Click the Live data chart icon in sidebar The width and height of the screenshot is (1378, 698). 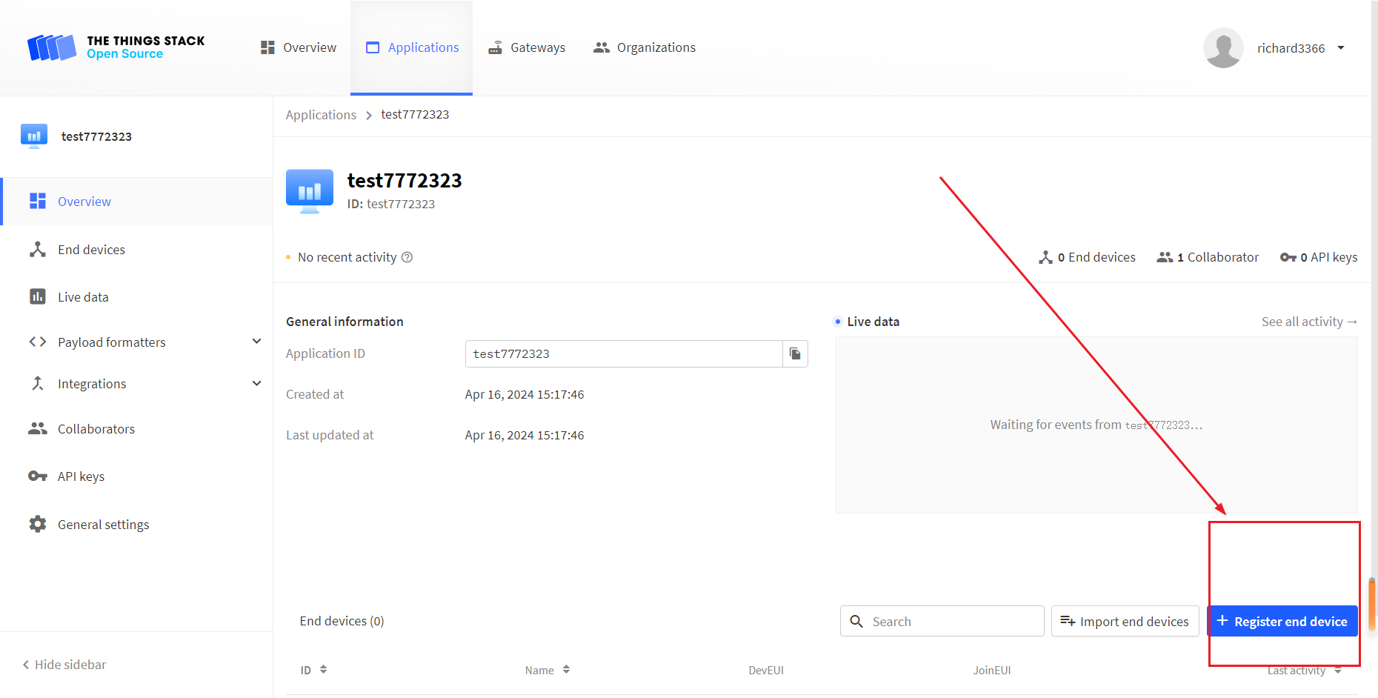tap(37, 297)
